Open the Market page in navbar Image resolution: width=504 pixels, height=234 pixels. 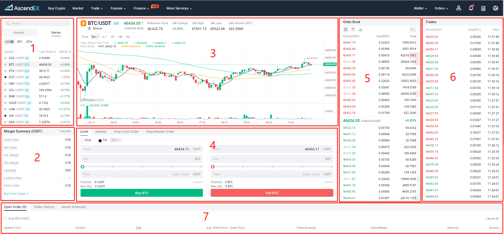tap(78, 8)
